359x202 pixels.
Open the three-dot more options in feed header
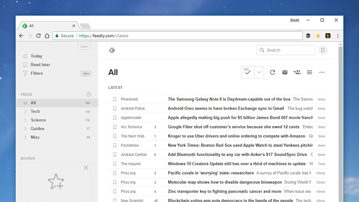[322, 72]
